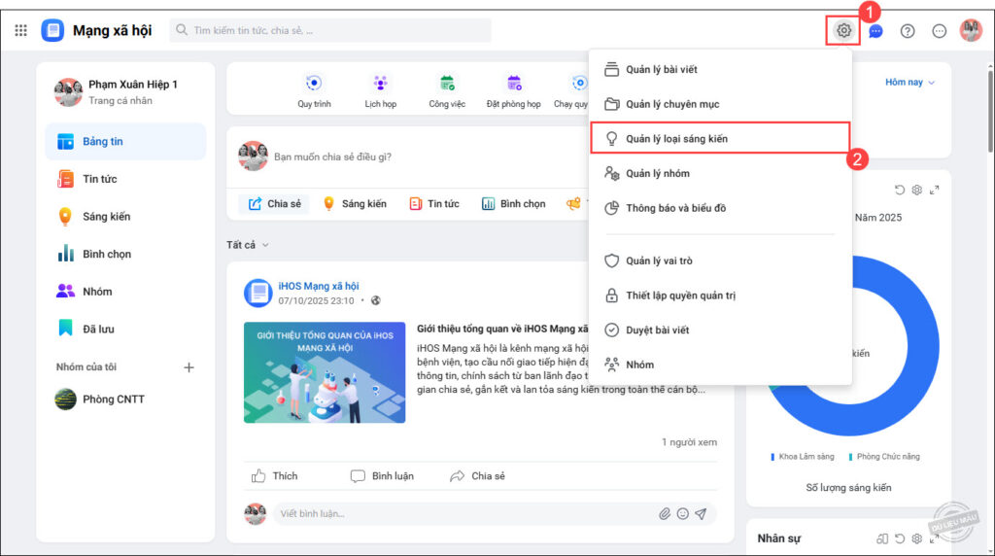Image resolution: width=995 pixels, height=556 pixels.
Task: Open the chat messages icon
Action: (x=875, y=30)
